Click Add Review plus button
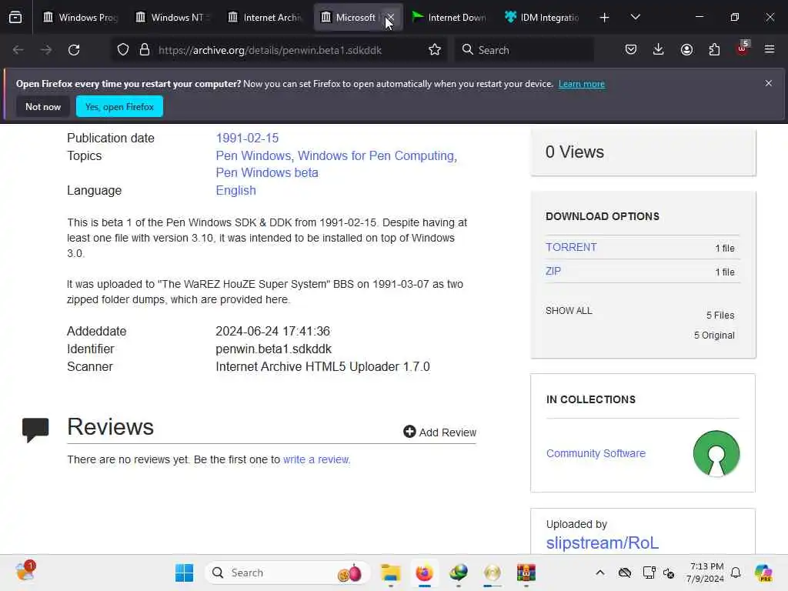Screen dimensions: 788x591 click(439, 432)
